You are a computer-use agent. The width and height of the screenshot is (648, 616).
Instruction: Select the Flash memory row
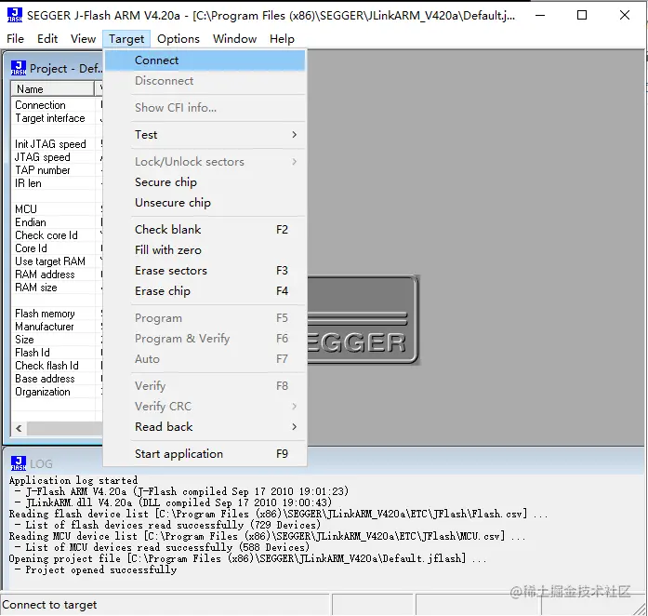coord(57,314)
